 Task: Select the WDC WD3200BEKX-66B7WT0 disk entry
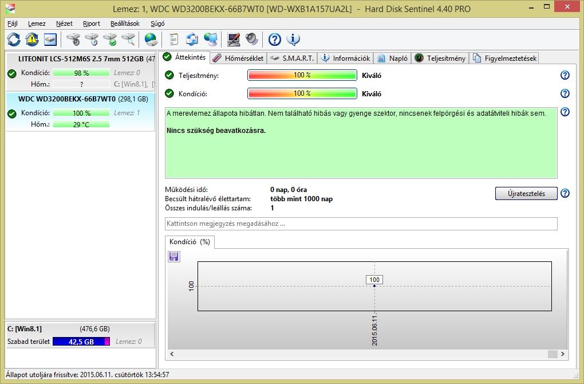click(x=81, y=112)
